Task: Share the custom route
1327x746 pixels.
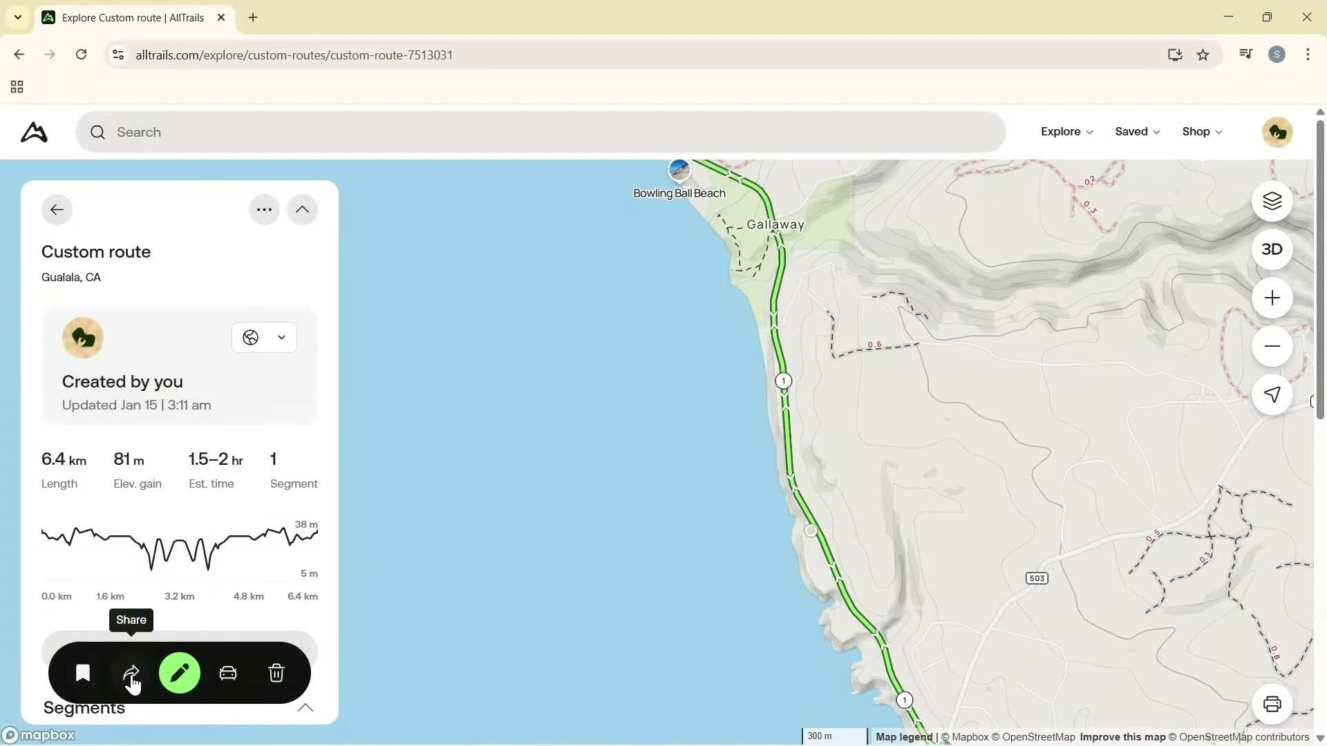Action: [x=131, y=673]
